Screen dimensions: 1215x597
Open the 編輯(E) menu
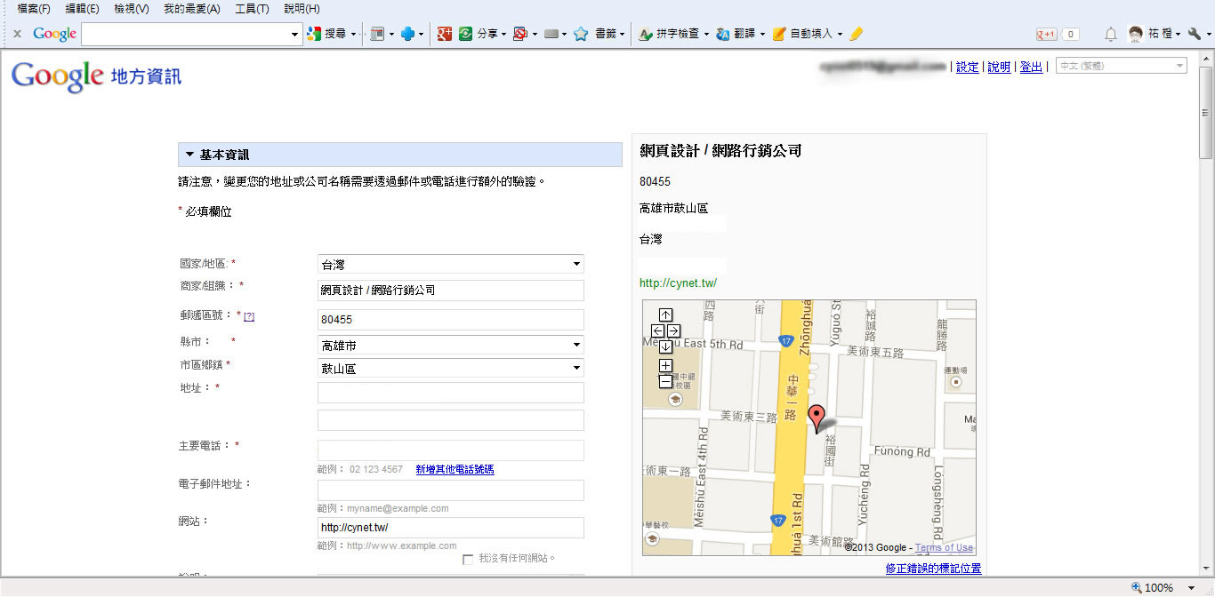82,9
